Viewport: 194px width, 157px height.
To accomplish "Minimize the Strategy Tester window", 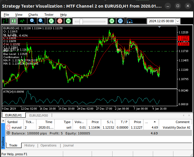I will (x=168, y=6).
